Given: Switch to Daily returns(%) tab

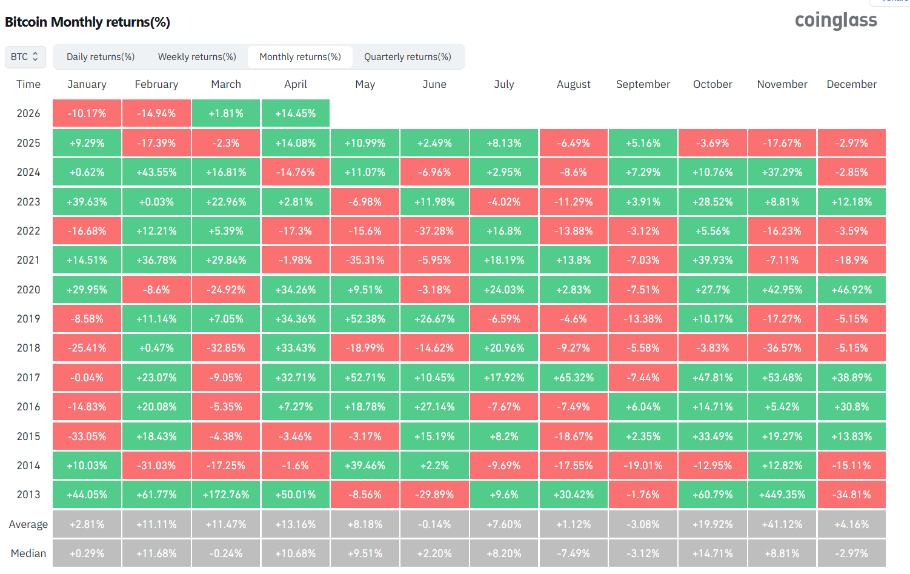Looking at the screenshot, I should [101, 57].
